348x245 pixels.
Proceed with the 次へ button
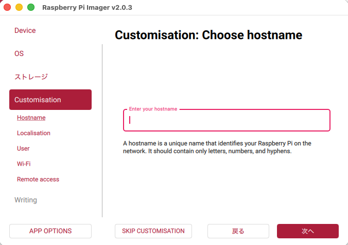coord(308,231)
